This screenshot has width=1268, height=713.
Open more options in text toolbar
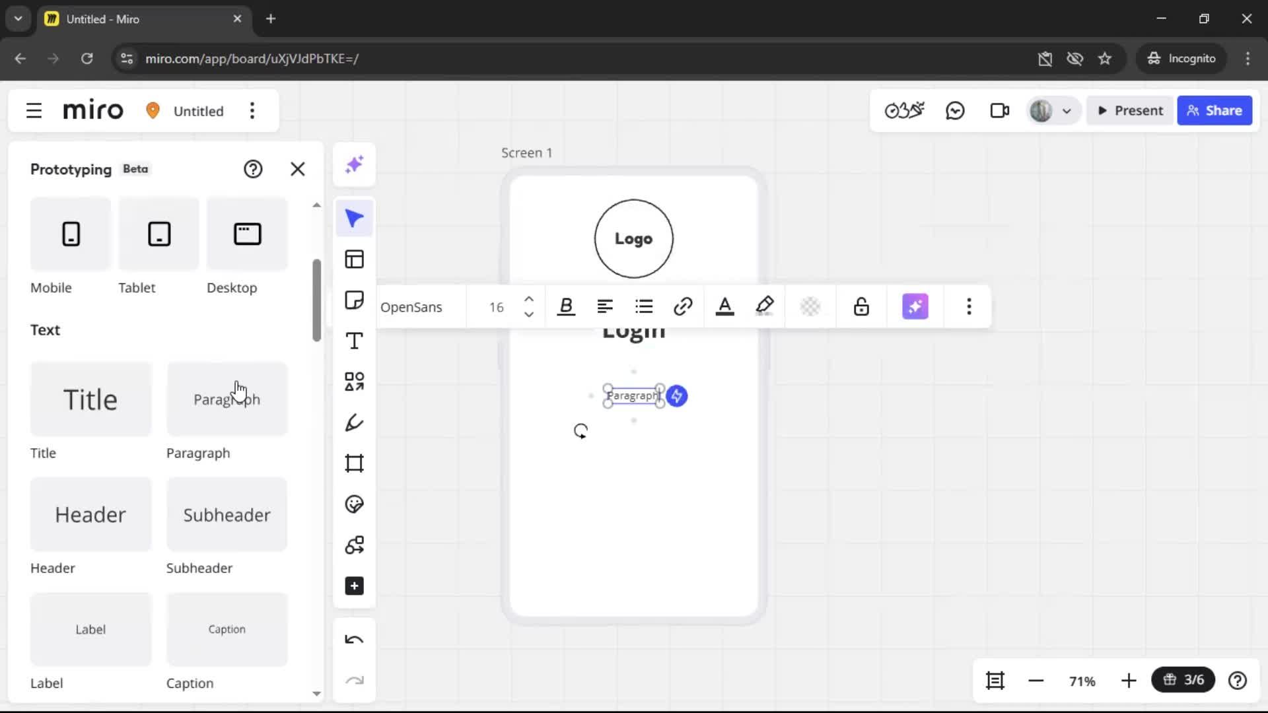click(x=969, y=307)
